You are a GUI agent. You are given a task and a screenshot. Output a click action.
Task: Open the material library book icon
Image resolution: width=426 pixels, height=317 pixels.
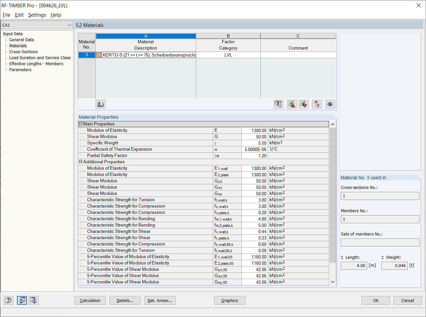point(100,104)
